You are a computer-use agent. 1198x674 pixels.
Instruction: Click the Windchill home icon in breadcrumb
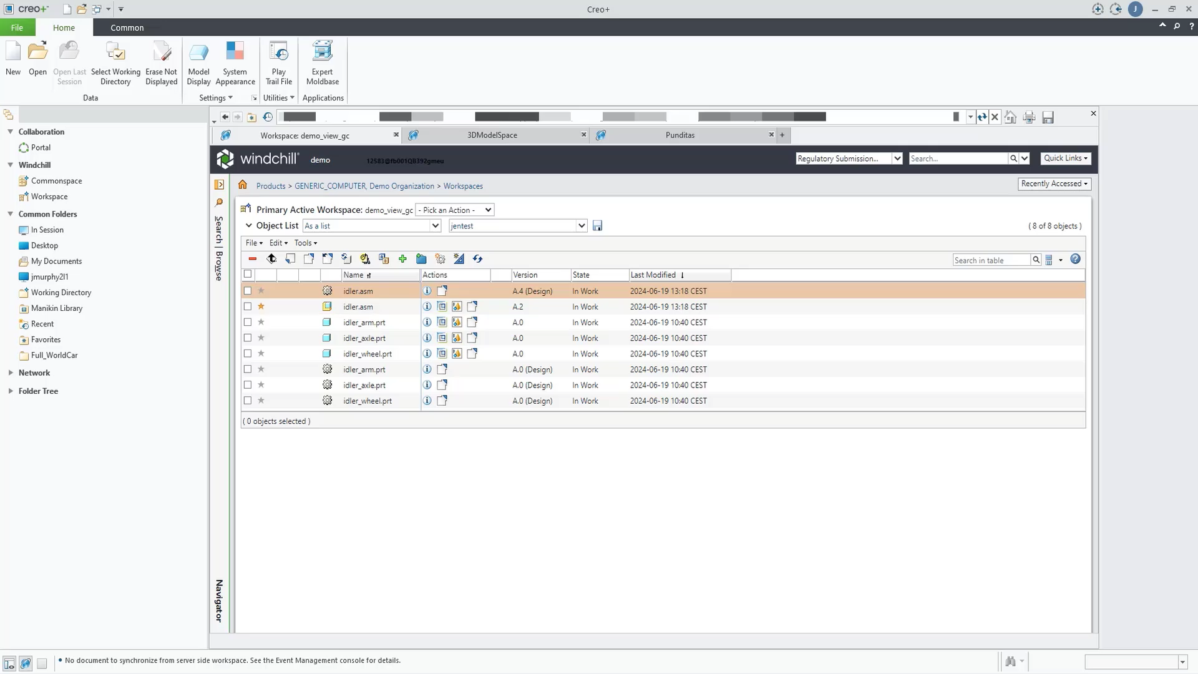pos(243,185)
